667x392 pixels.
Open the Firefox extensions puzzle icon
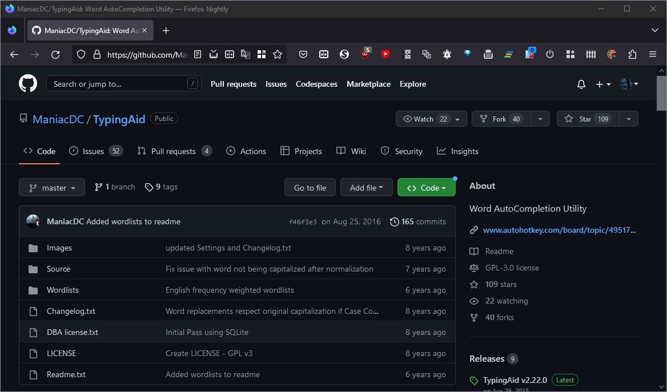pos(632,55)
